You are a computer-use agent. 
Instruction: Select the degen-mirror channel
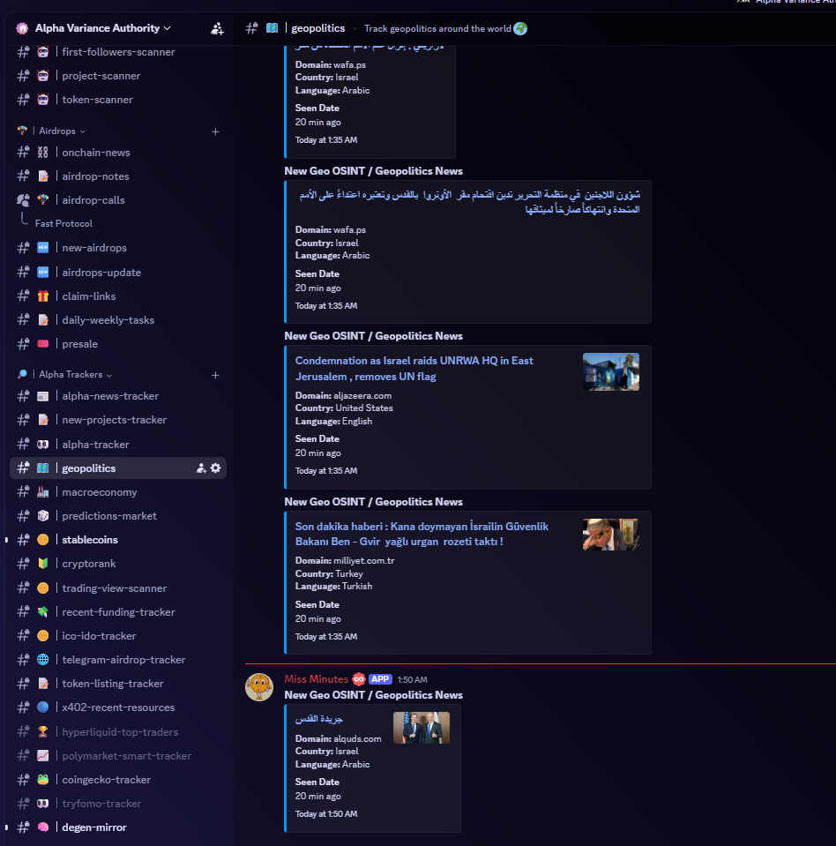click(93, 827)
